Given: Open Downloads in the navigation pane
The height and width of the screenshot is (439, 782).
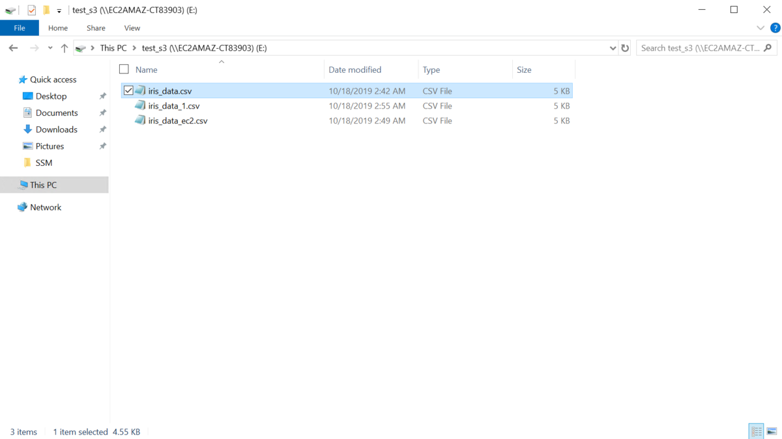Looking at the screenshot, I should (x=57, y=129).
